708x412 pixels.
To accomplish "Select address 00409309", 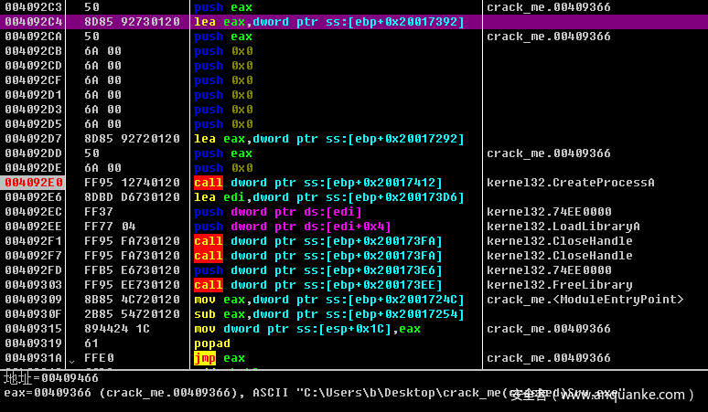I will click(x=33, y=300).
